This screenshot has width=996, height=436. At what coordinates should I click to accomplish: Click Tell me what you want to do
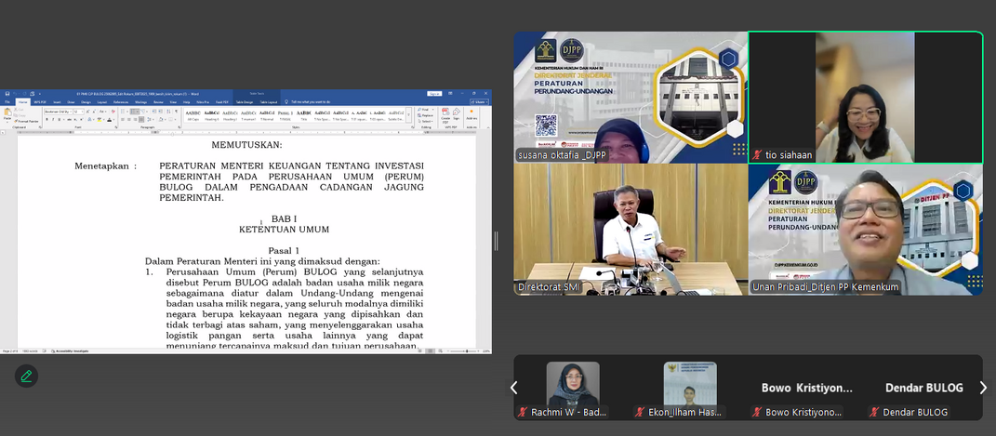[311, 102]
